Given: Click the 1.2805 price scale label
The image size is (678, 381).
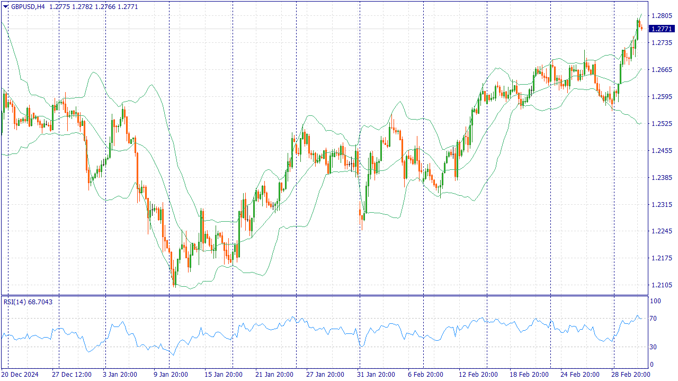Looking at the screenshot, I should click(x=663, y=16).
